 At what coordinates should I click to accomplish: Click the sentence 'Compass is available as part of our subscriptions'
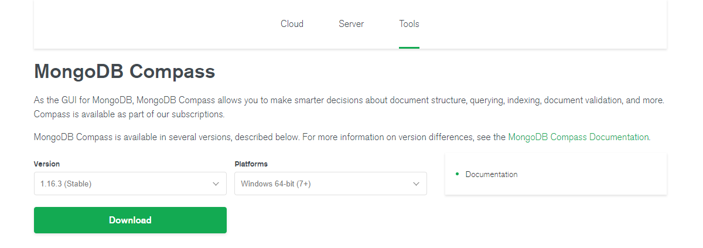tap(129, 114)
